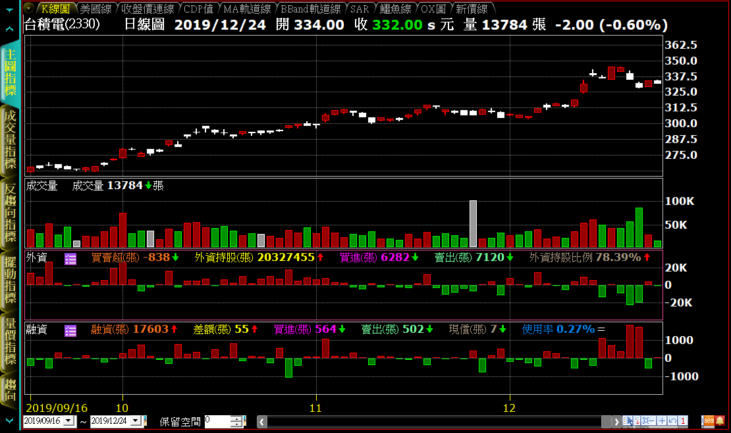Switch to the BBand軌道線 tab
Image resolution: width=731 pixels, height=433 pixels.
coord(310,9)
